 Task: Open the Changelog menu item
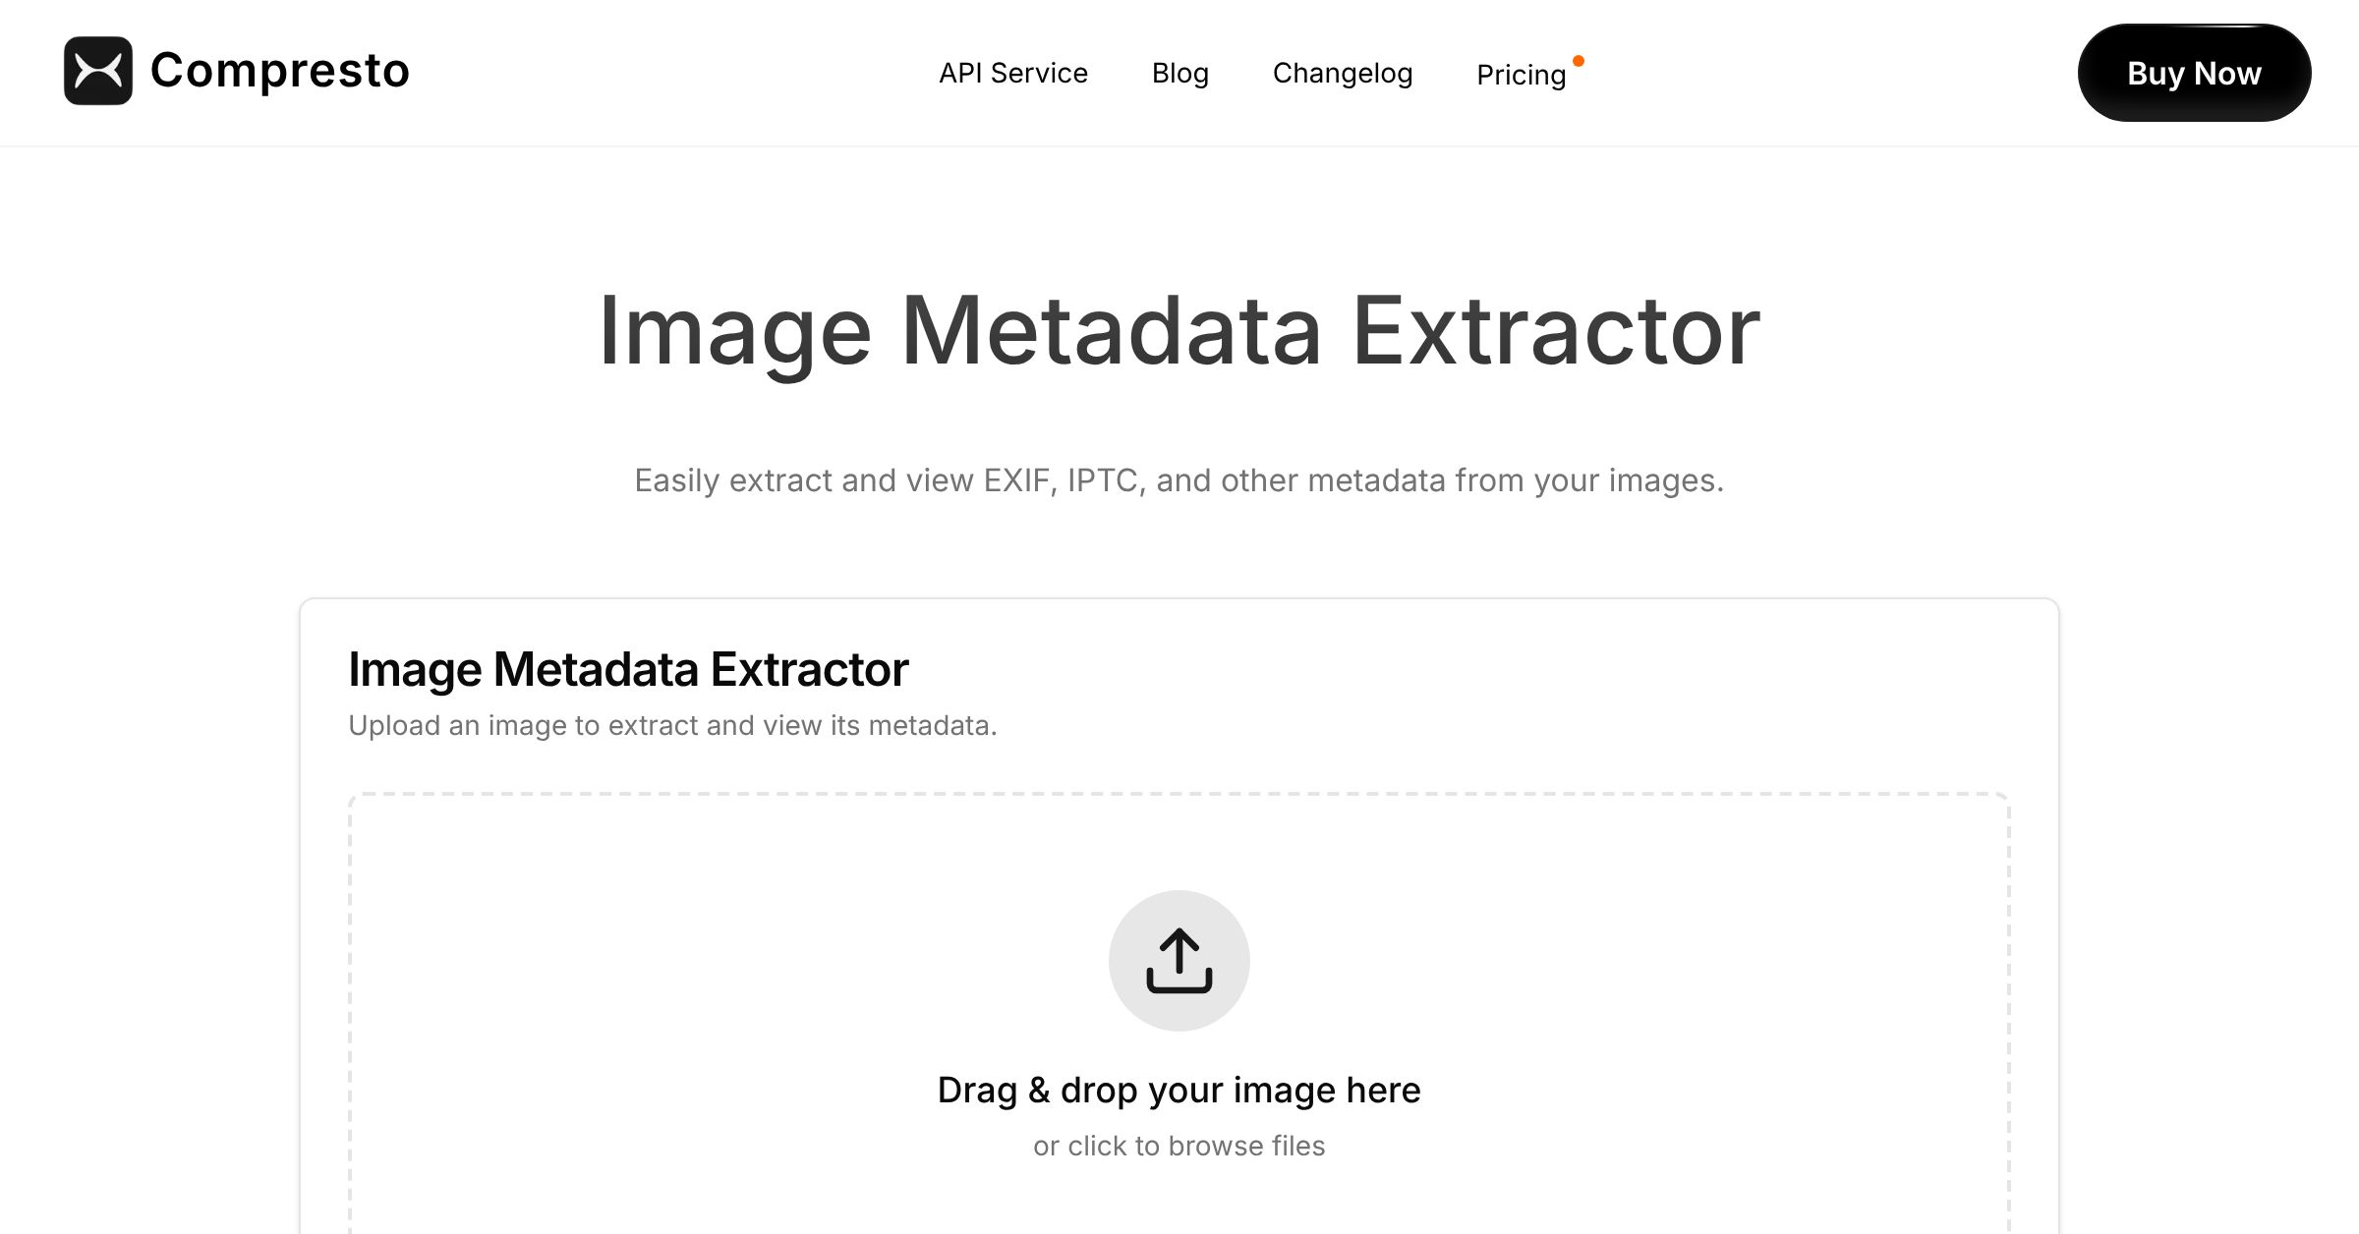coord(1342,73)
